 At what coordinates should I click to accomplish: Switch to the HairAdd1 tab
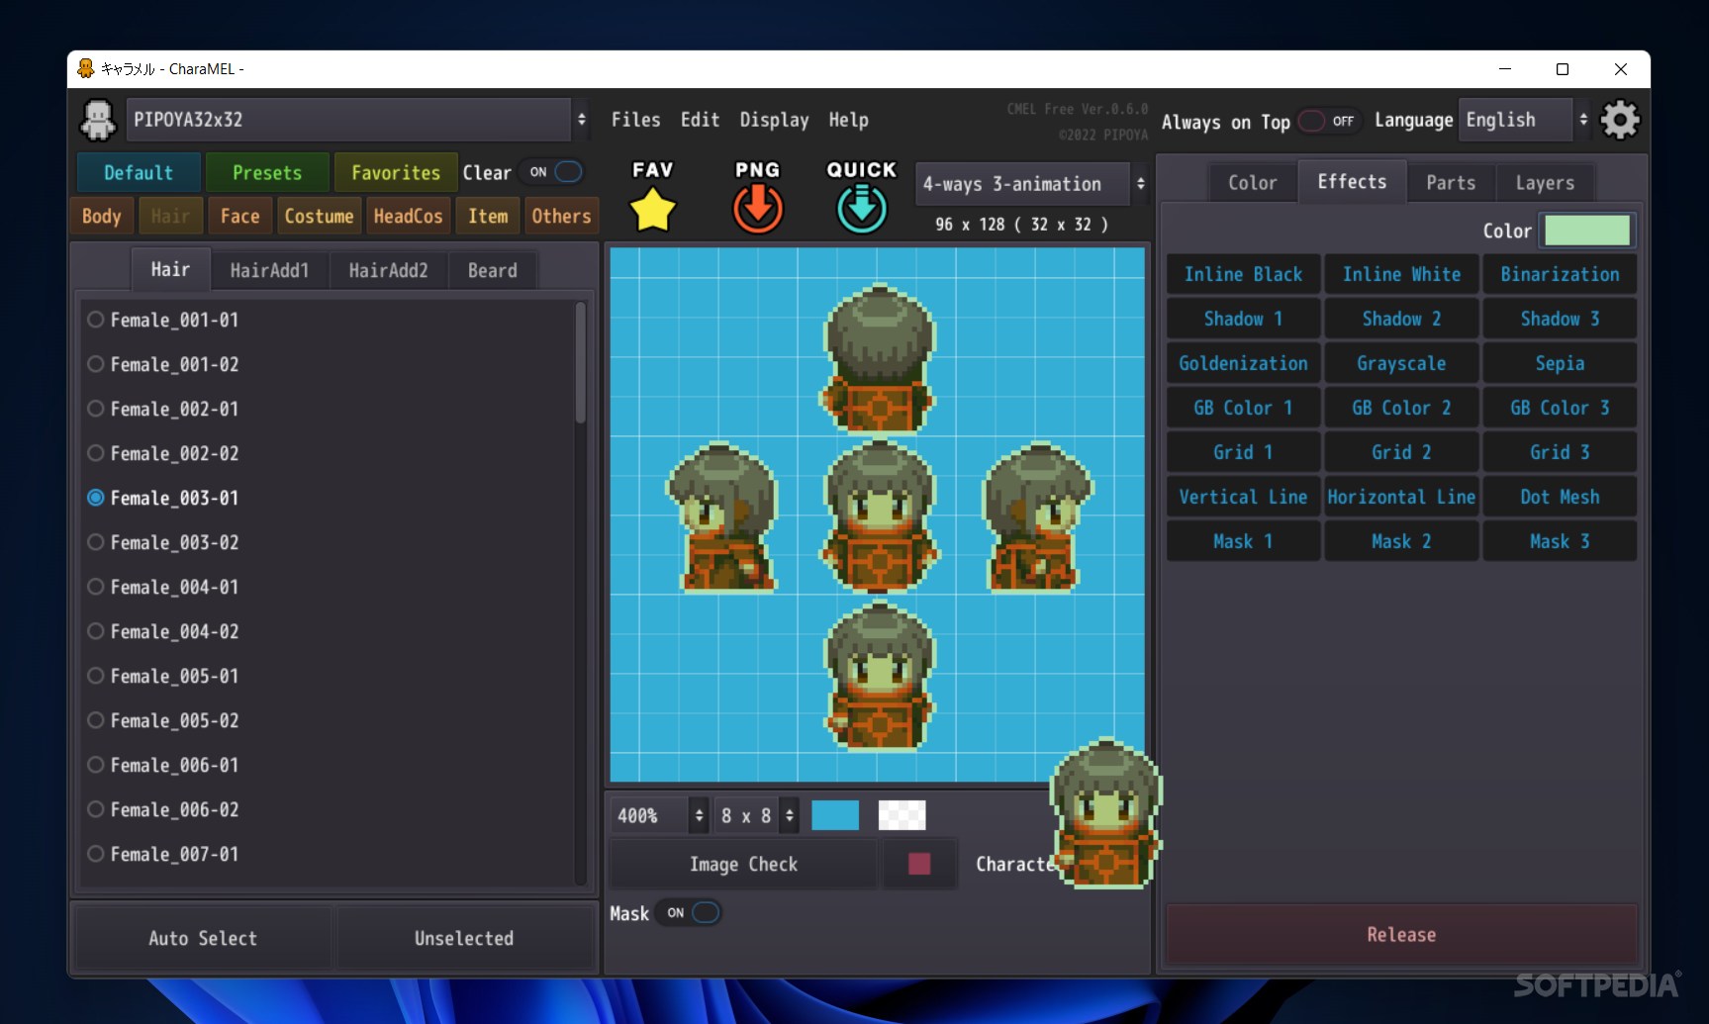tap(269, 270)
